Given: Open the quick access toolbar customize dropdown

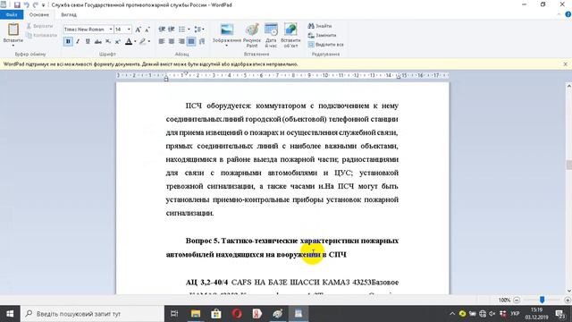Looking at the screenshot, I should click(44, 5).
